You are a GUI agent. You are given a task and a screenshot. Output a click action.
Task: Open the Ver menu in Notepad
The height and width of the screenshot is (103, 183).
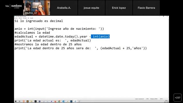point(28,18)
